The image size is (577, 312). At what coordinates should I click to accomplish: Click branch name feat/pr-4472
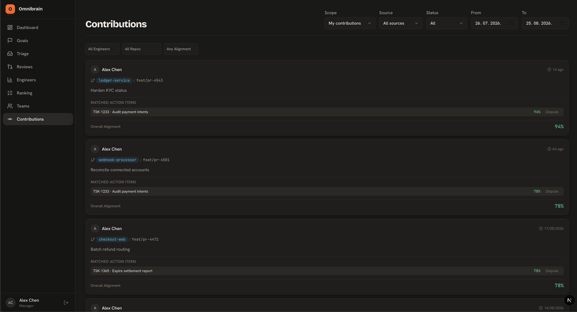145,240
